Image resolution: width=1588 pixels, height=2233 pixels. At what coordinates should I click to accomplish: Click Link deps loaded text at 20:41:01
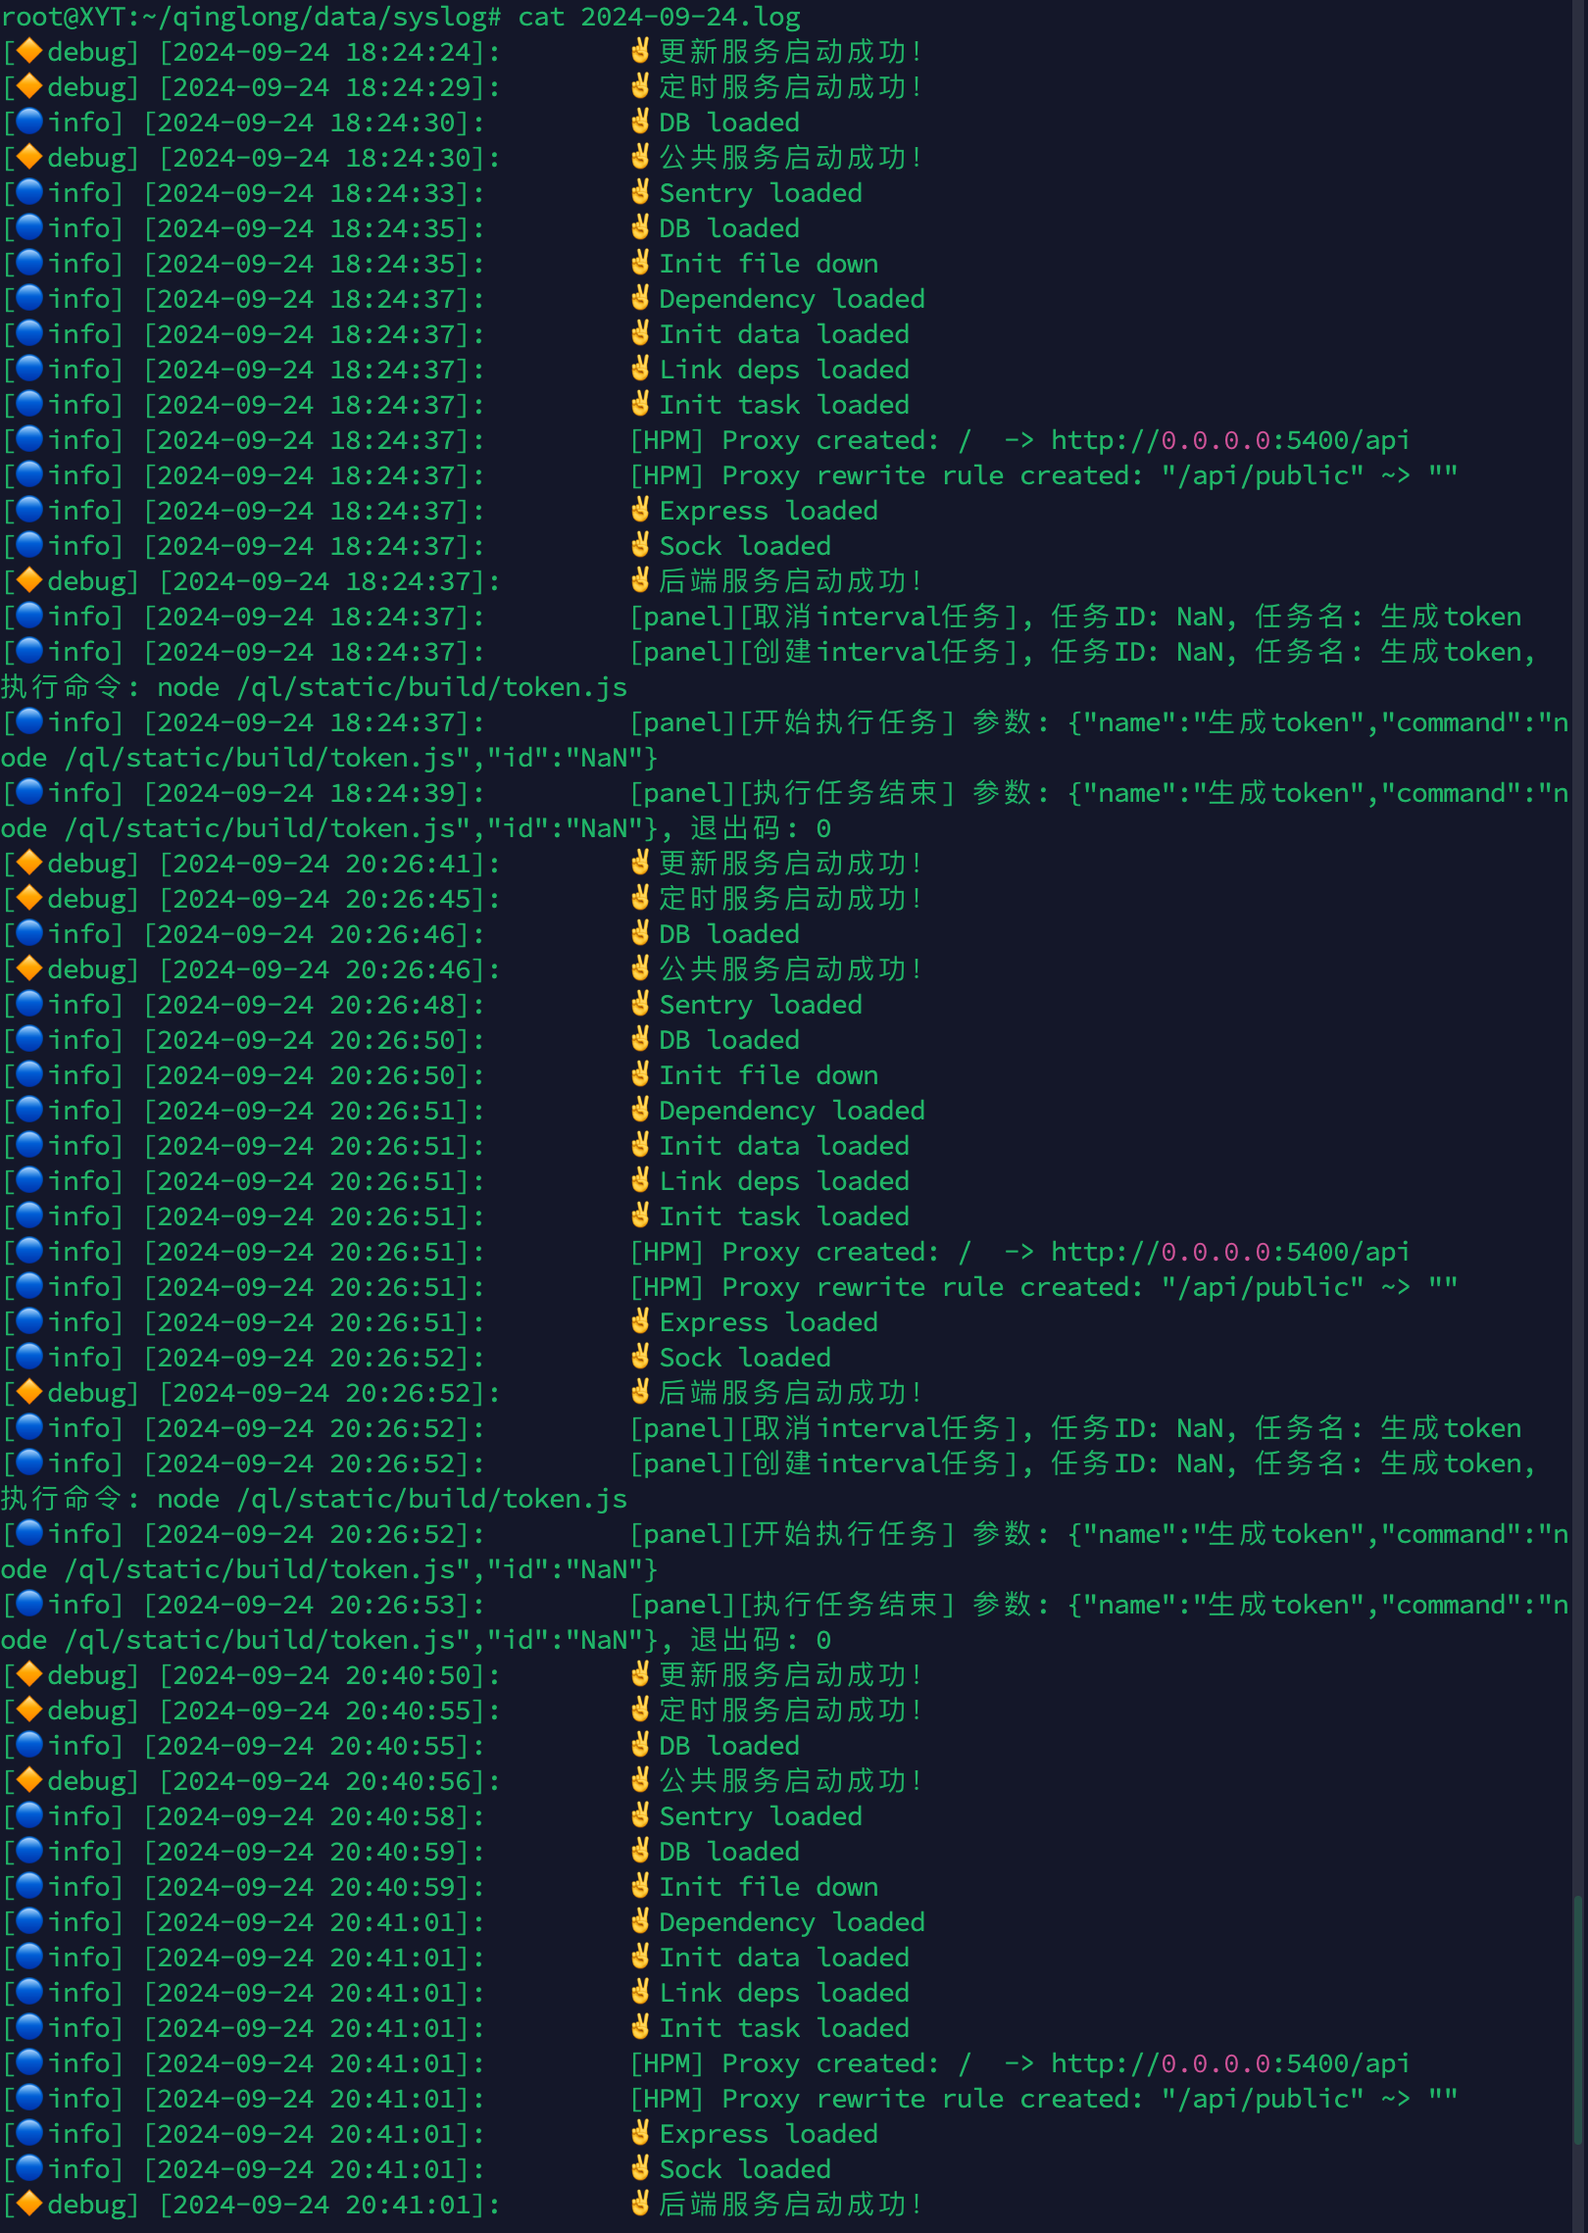click(784, 1993)
